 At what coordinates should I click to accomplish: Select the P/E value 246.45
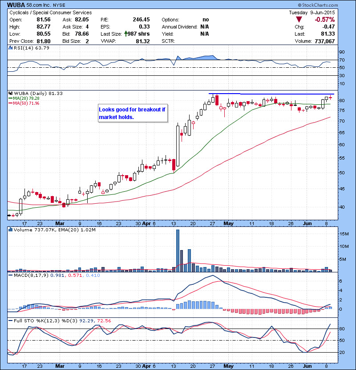[141, 20]
